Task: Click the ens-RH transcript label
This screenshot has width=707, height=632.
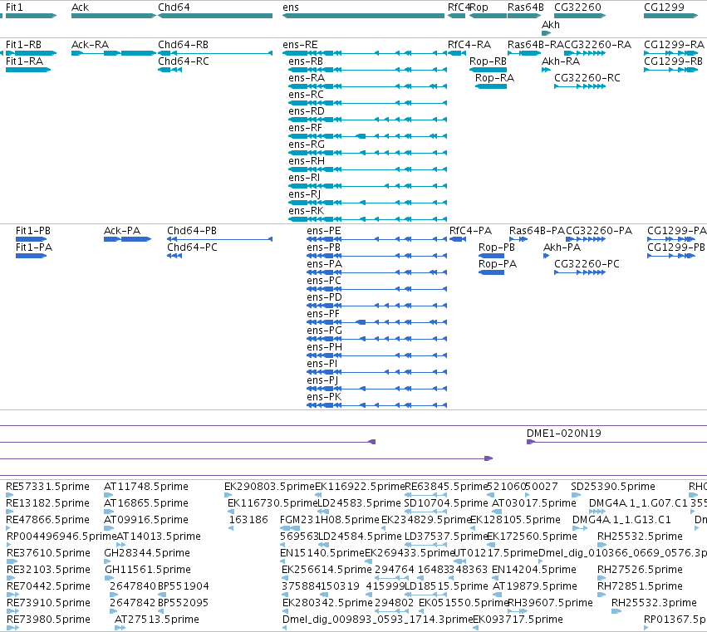Action: [307, 161]
